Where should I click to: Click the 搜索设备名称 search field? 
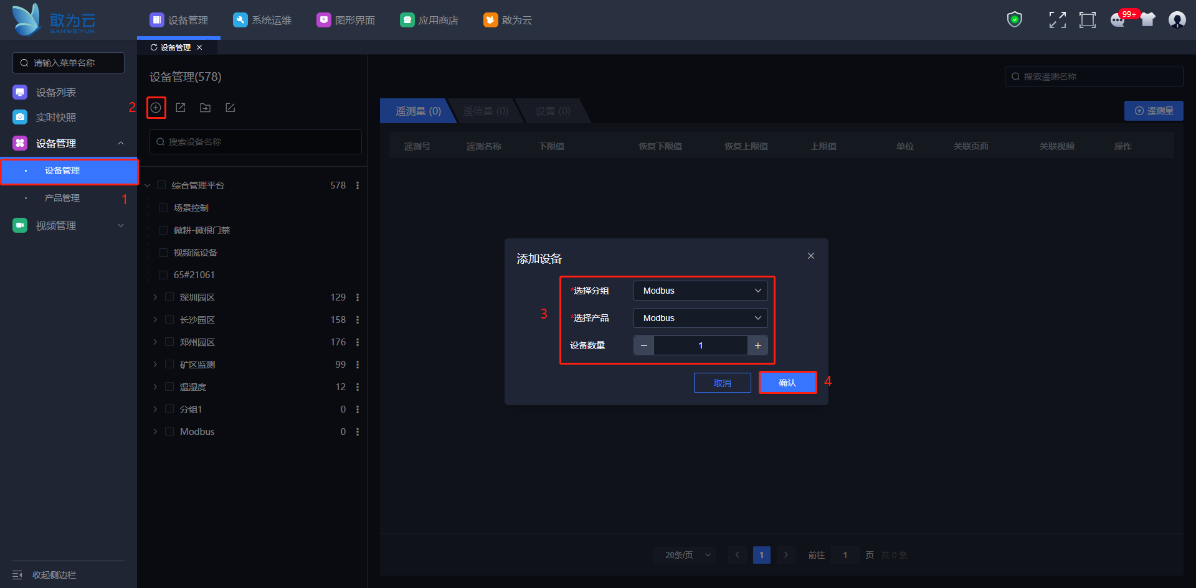255,142
